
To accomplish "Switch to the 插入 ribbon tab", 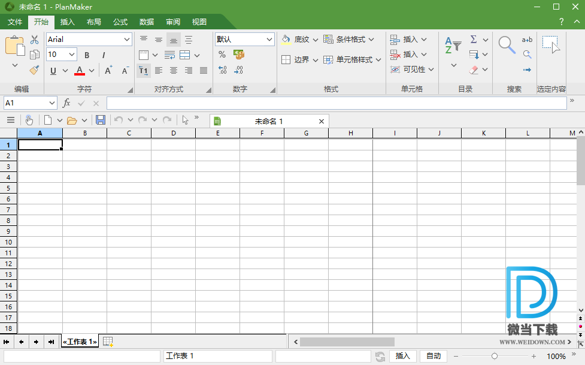I will [68, 22].
